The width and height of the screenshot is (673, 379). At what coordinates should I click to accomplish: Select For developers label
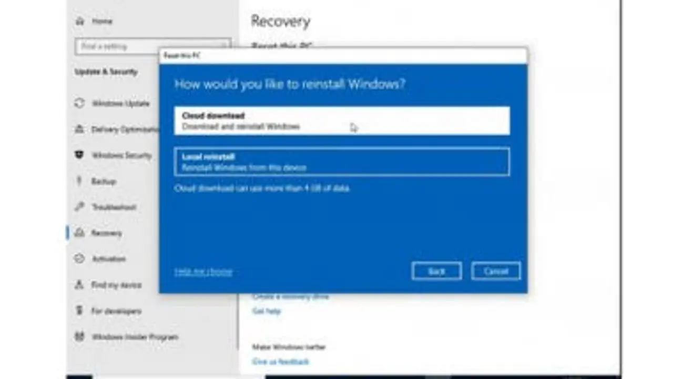click(116, 311)
